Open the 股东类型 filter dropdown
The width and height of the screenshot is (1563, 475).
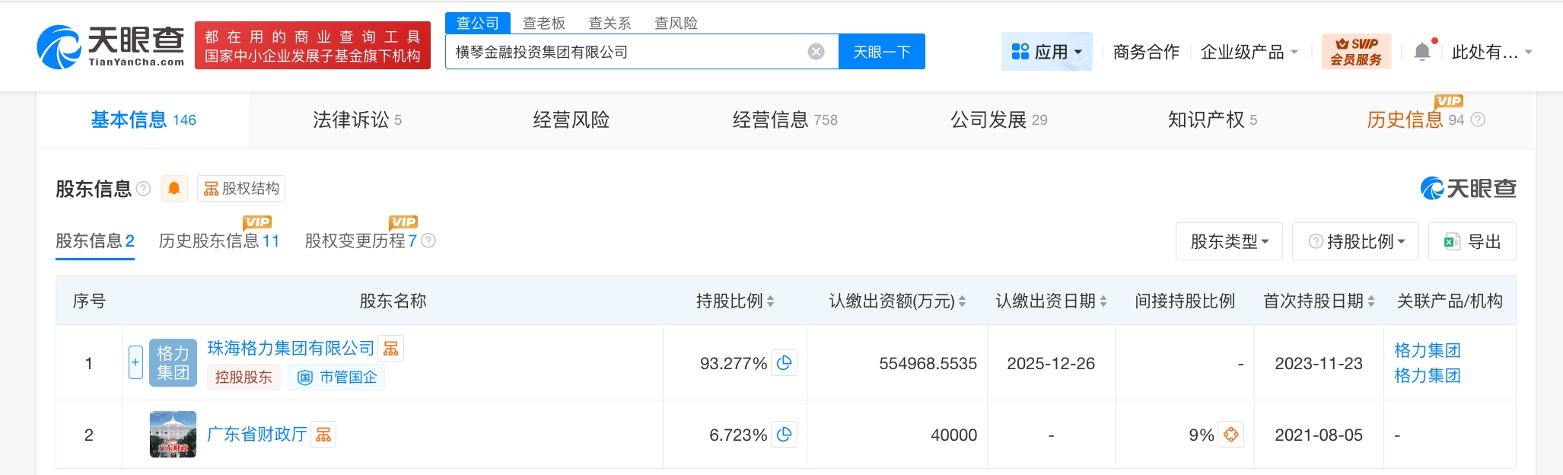point(1228,241)
